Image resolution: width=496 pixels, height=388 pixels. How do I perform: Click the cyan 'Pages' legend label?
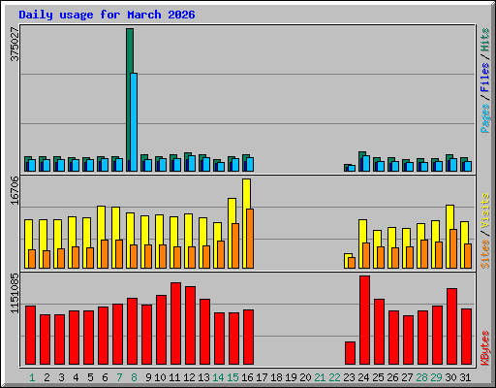click(x=485, y=118)
